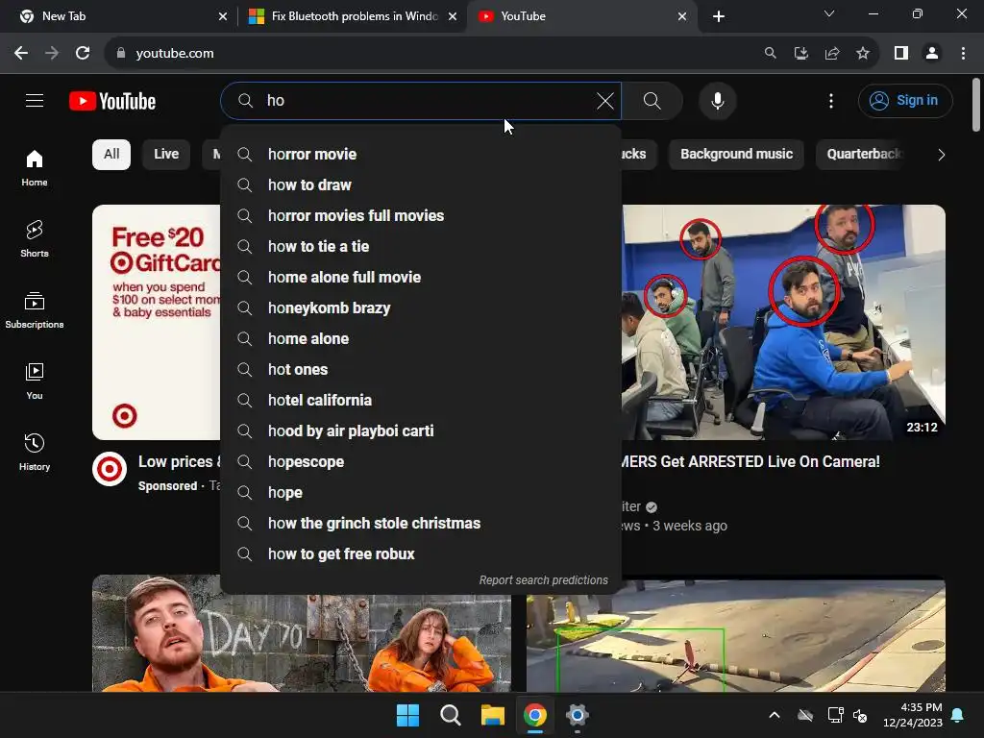The image size is (984, 738).
Task: Go back with browser back arrow
Action: tap(21, 54)
